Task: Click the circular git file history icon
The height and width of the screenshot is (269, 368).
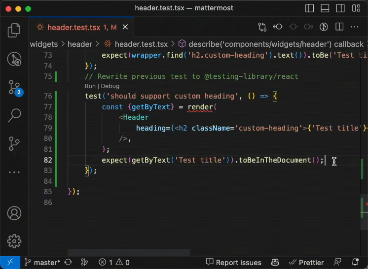Action: pos(324,27)
